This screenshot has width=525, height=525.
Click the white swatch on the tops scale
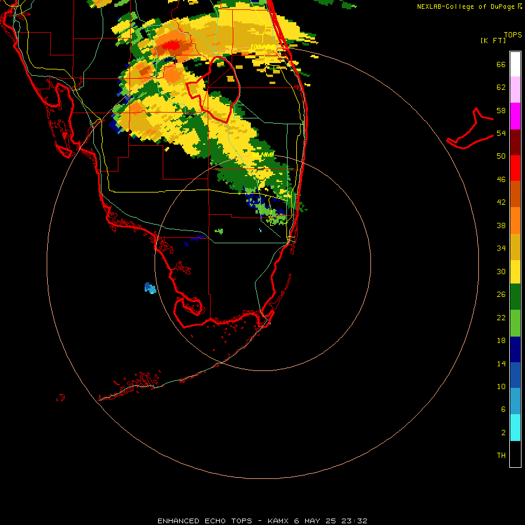pos(515,64)
